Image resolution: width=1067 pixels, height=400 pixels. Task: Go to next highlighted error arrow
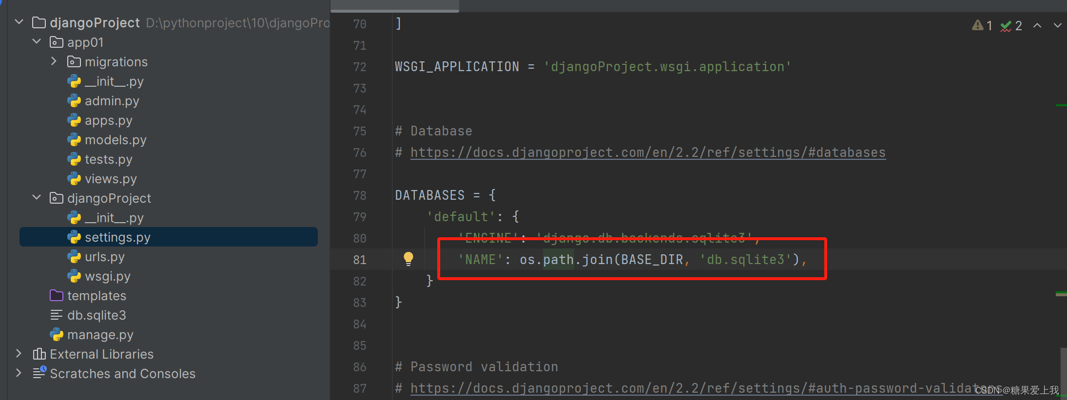coord(1057,25)
